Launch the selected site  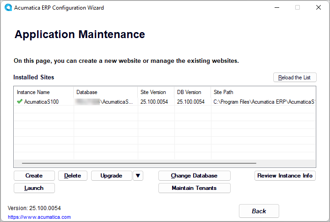coord(34,188)
